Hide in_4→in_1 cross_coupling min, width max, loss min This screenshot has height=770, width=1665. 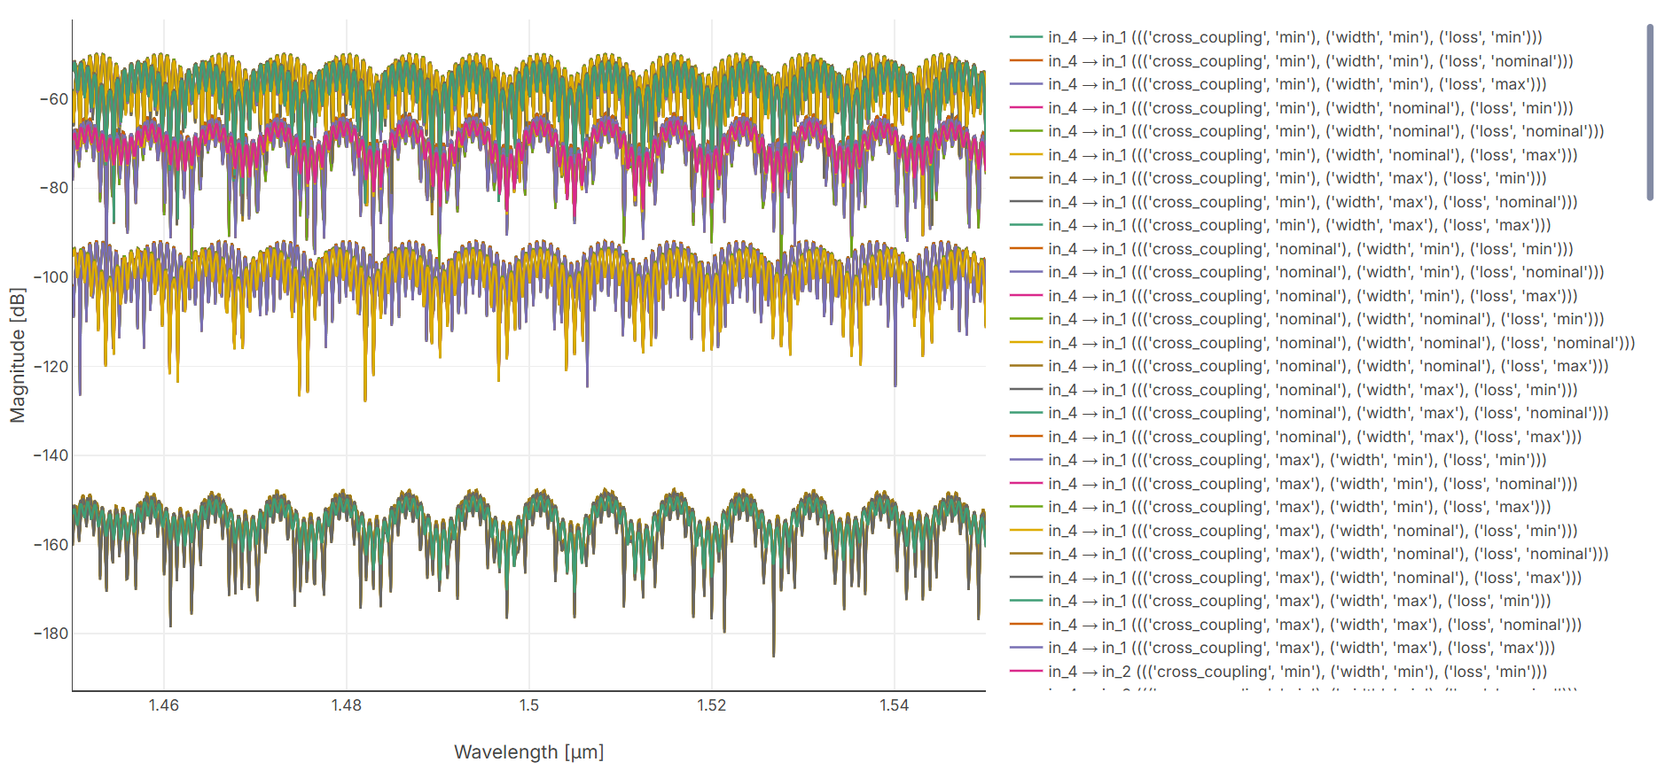[1296, 178]
